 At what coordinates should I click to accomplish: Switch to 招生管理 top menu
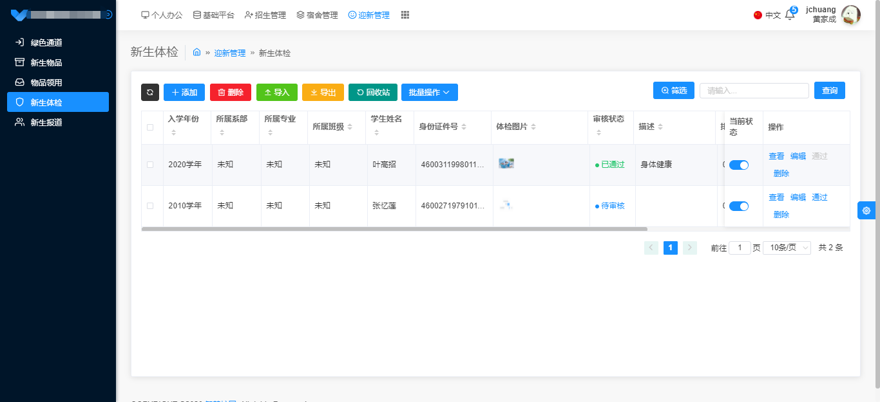coord(265,15)
